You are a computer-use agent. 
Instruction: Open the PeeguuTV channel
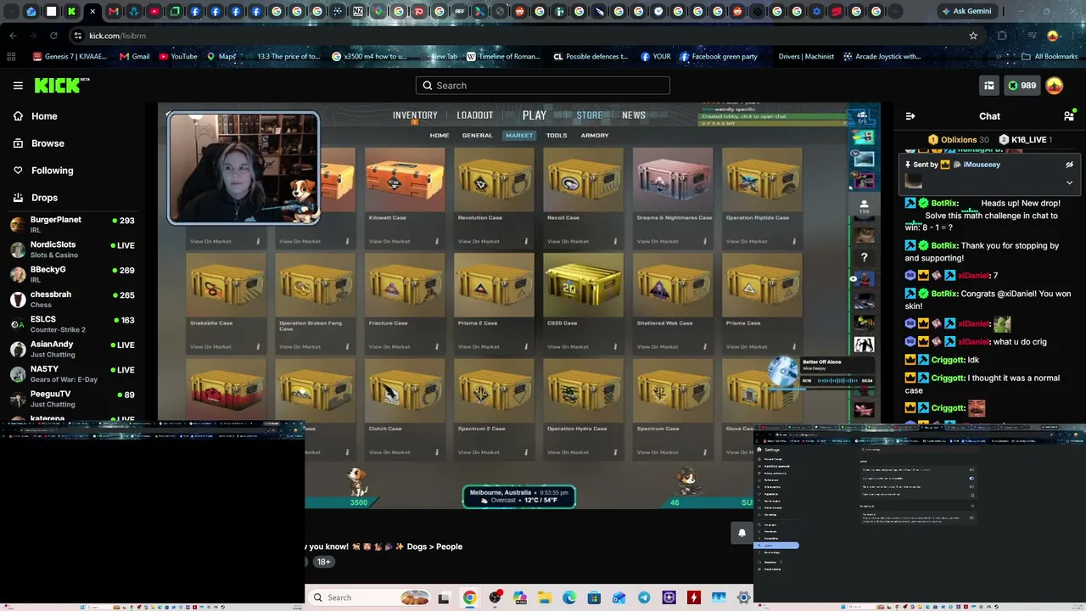coord(72,399)
